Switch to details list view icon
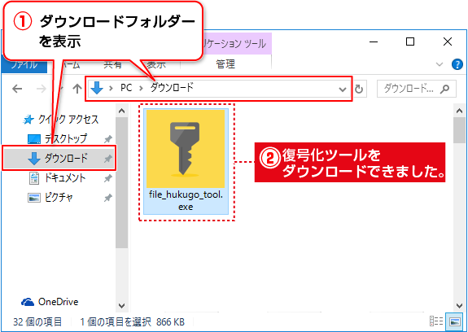Viewport: 468px width, 332px height. coord(435,321)
